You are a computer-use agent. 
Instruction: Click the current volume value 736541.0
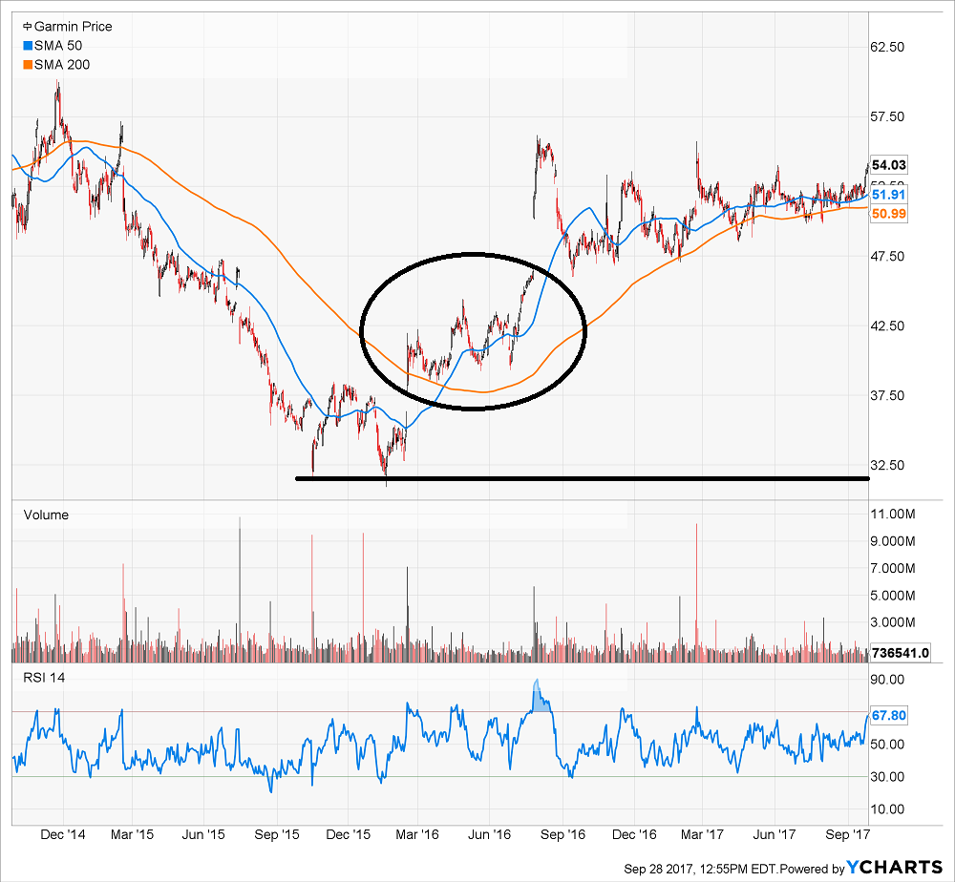coord(901,653)
